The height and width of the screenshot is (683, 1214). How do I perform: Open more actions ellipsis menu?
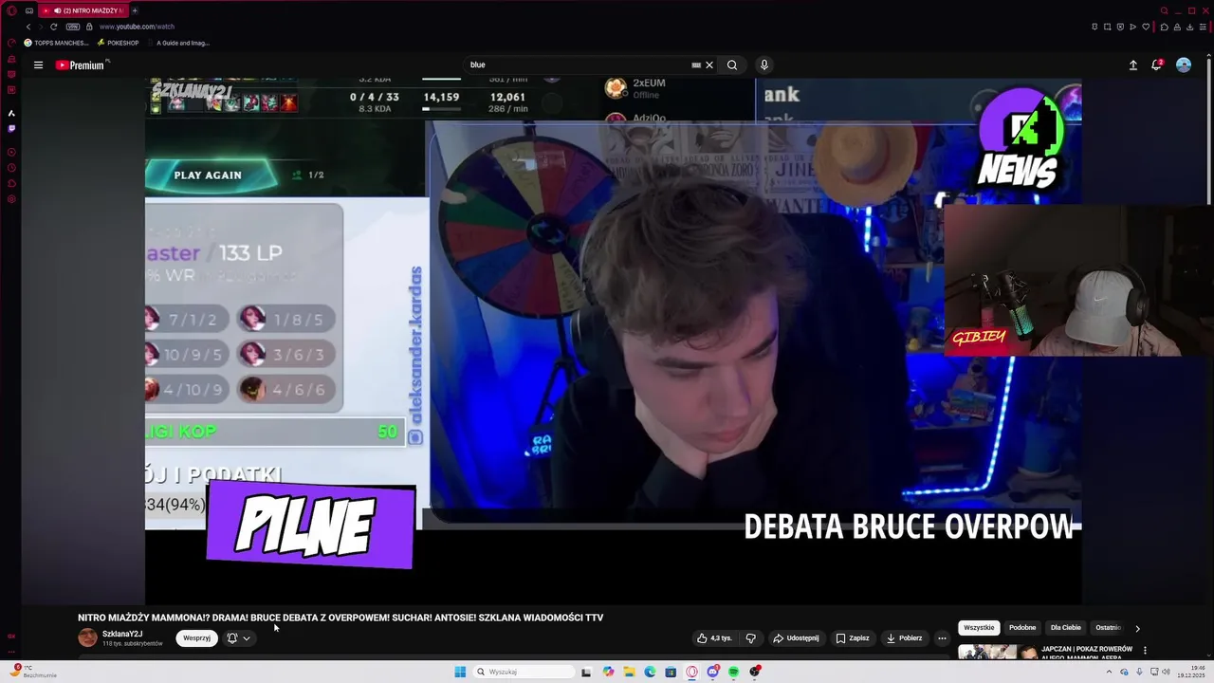942,638
